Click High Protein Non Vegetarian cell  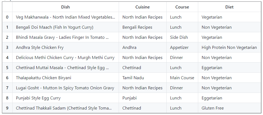click(x=229, y=48)
